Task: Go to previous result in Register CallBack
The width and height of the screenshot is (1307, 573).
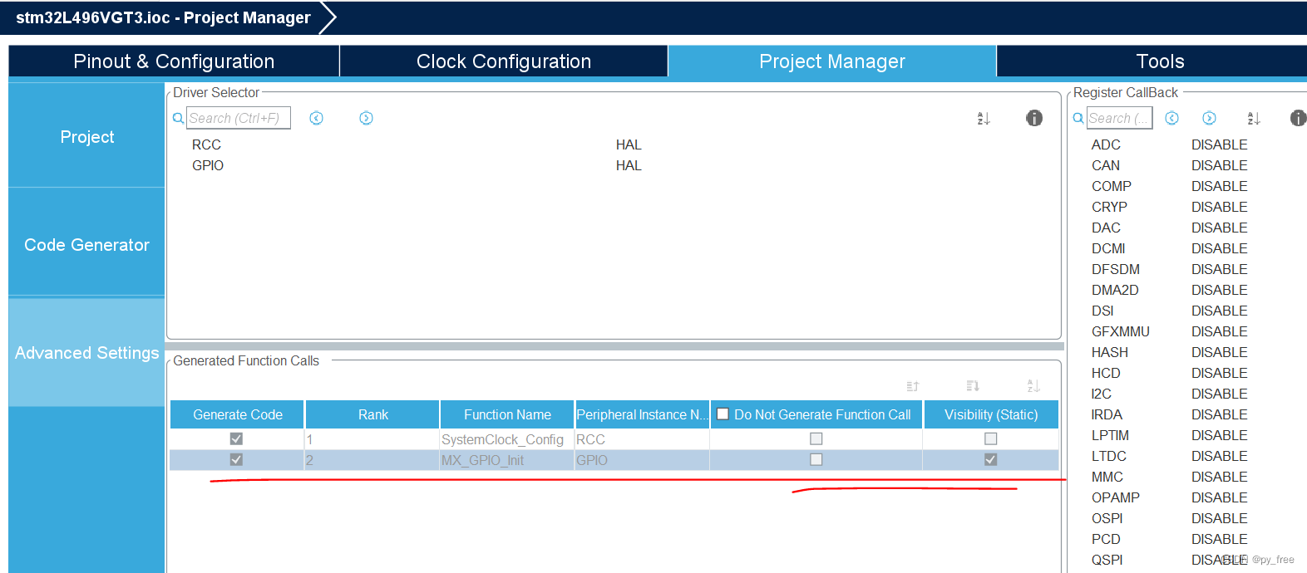Action: tap(1171, 118)
